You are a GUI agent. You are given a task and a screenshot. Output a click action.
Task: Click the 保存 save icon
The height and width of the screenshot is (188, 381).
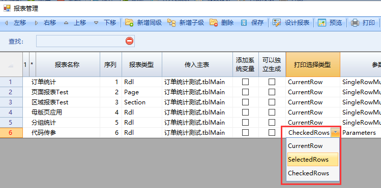pos(244,23)
